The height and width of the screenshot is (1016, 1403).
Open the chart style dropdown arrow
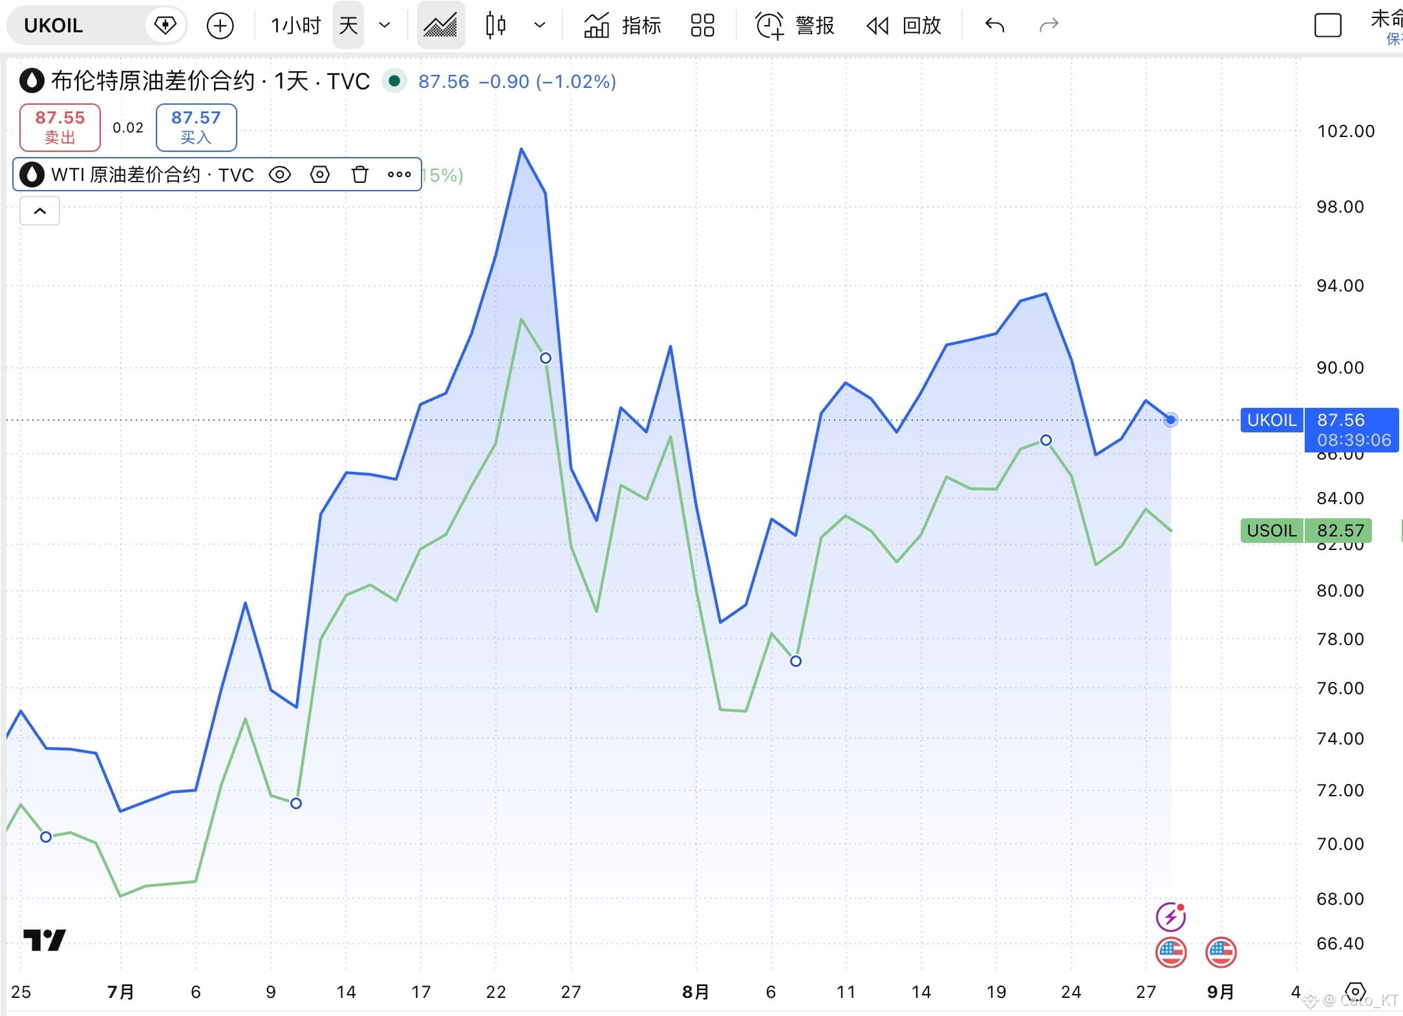pyautogui.click(x=539, y=26)
